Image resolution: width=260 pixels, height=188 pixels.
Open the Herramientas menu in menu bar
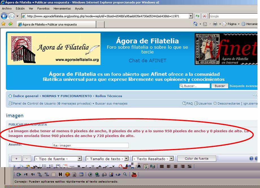click(x=62, y=8)
